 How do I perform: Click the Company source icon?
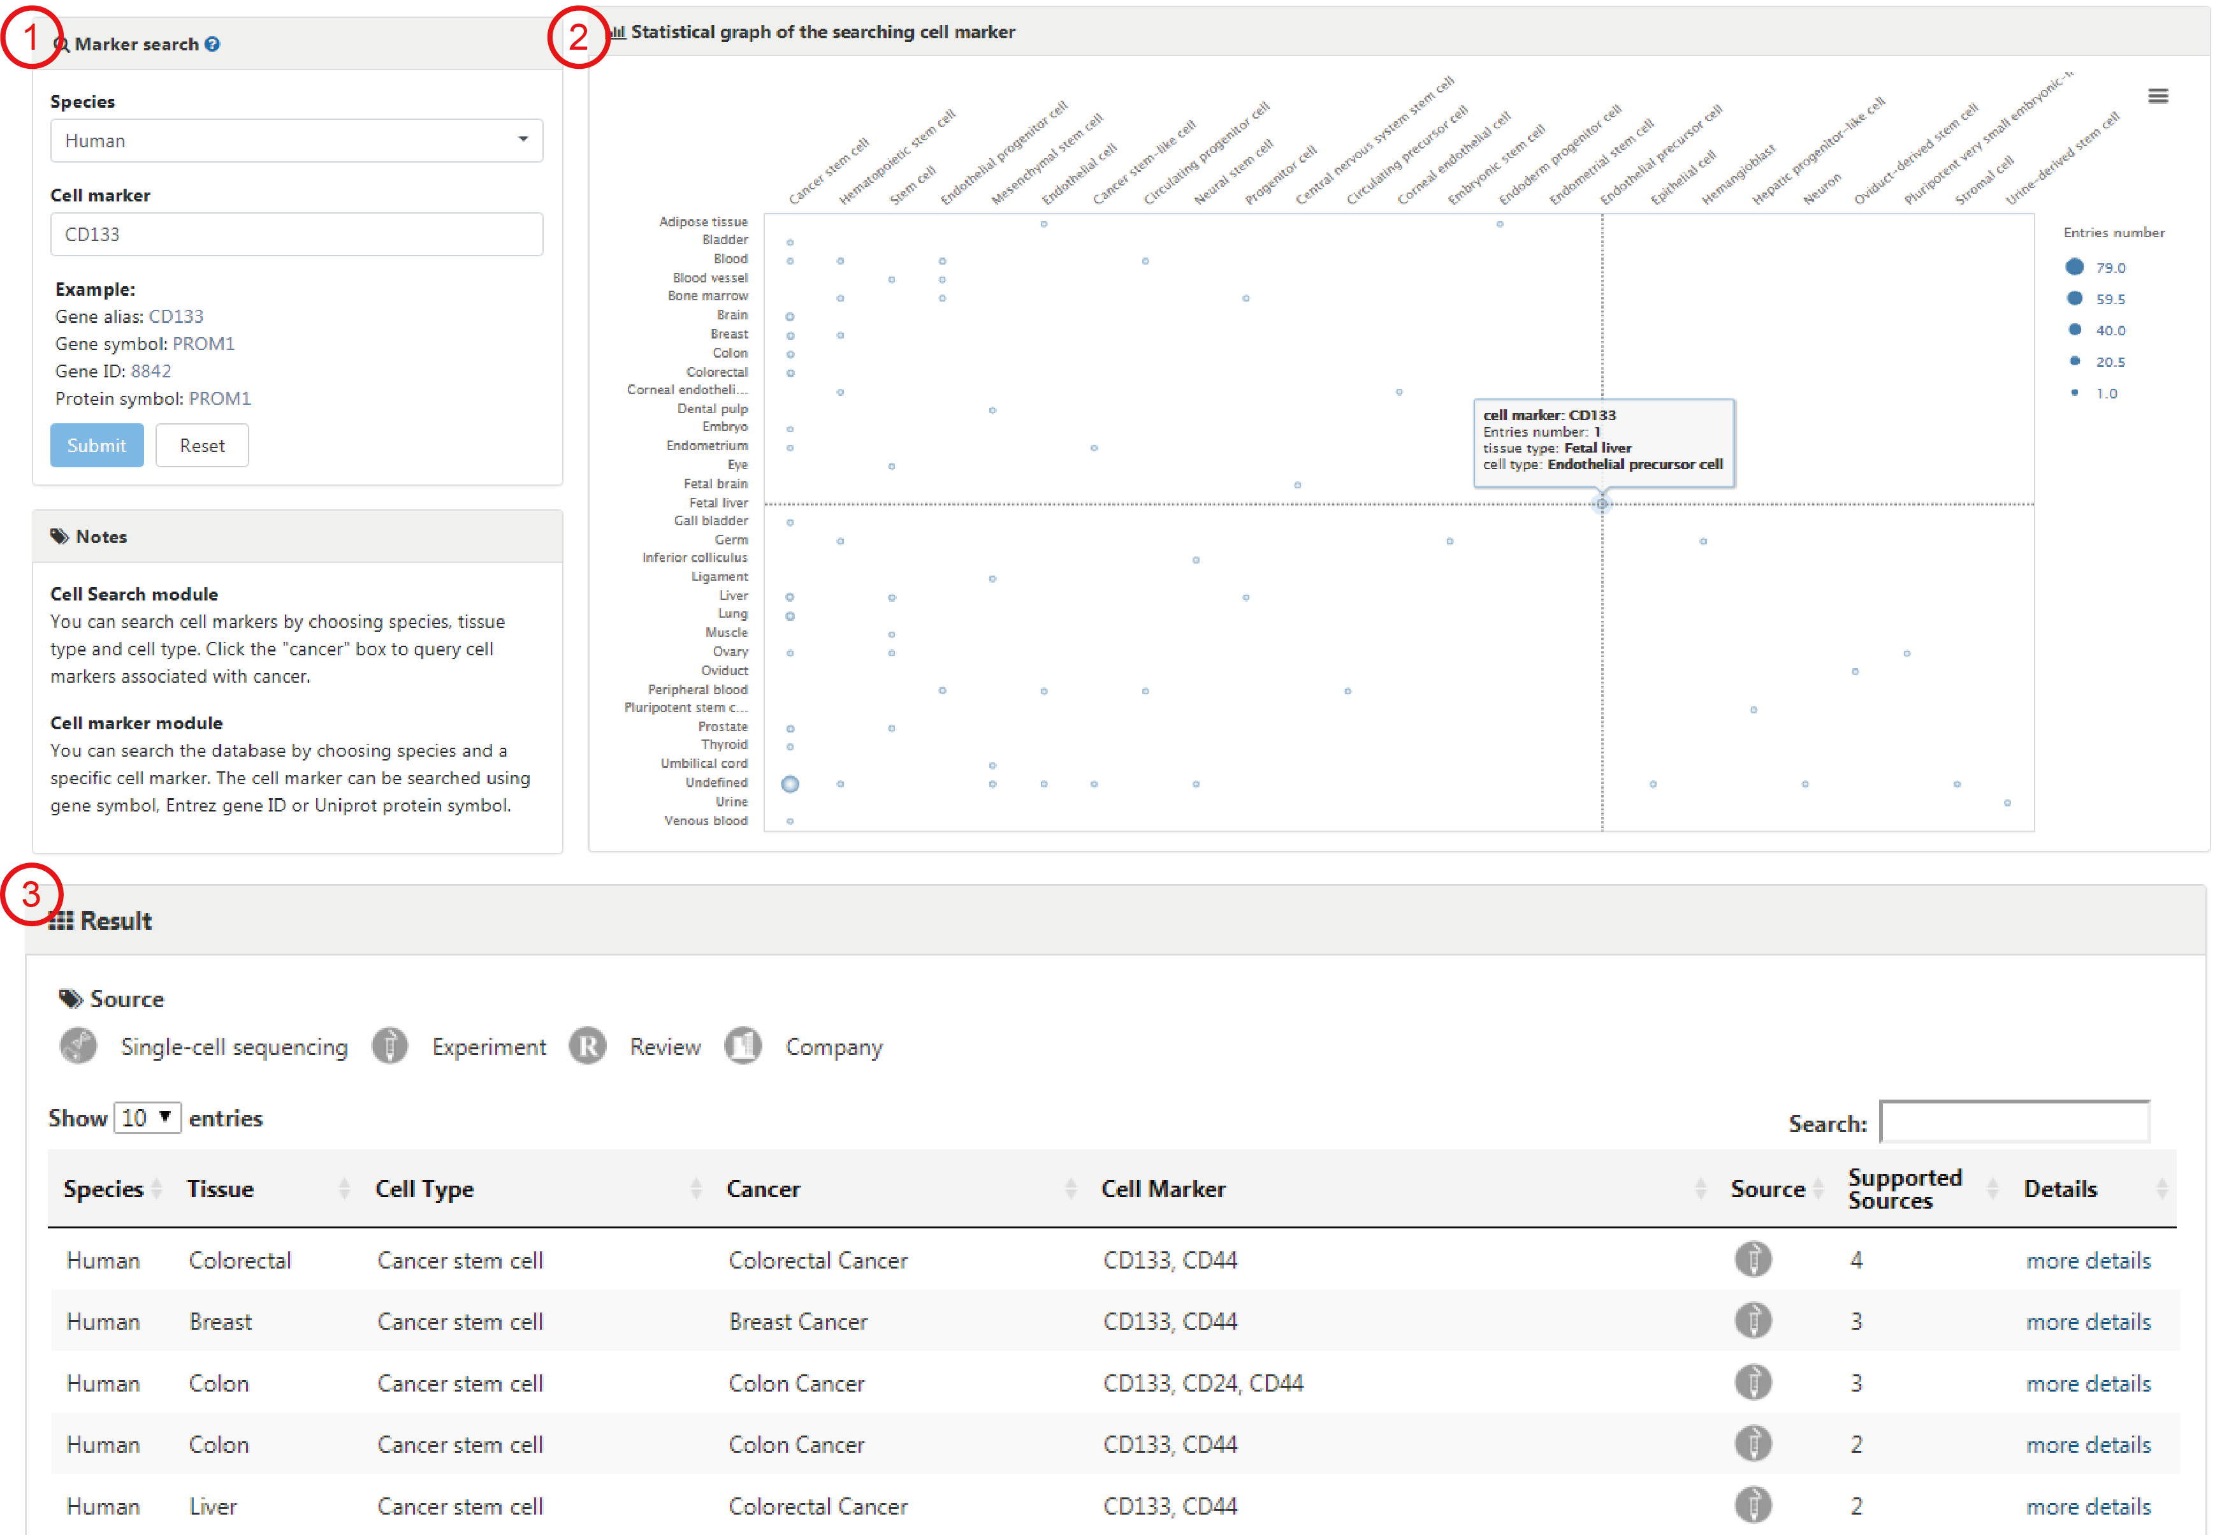tap(743, 1045)
